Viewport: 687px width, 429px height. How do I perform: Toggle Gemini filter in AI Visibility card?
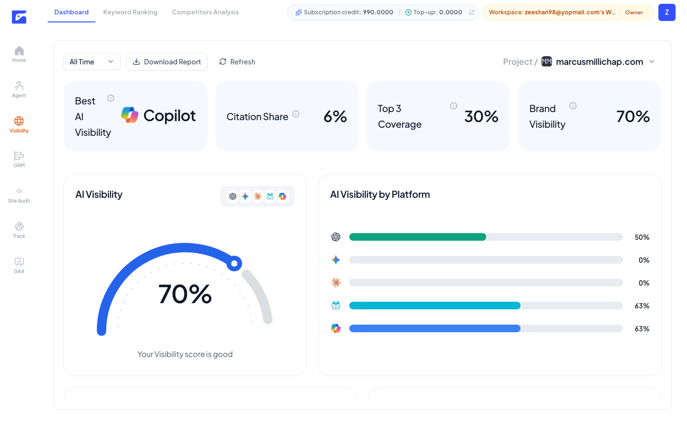click(245, 196)
